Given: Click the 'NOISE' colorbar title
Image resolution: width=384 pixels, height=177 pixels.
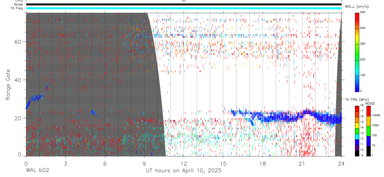Looking at the screenshot, I should pyautogui.click(x=370, y=103).
